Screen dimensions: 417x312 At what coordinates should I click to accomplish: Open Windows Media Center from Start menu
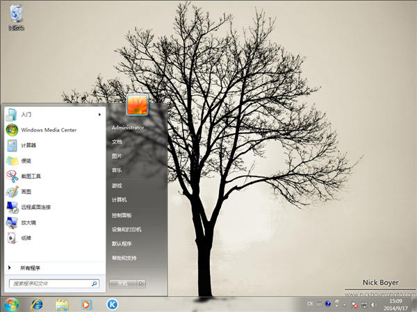point(47,130)
